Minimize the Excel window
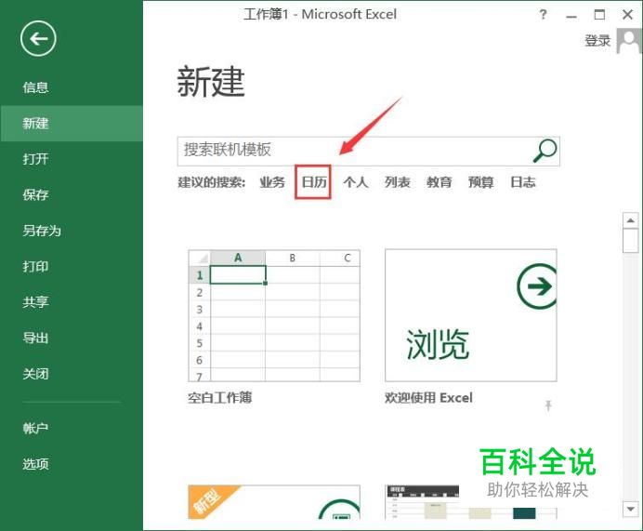 pyautogui.click(x=571, y=16)
